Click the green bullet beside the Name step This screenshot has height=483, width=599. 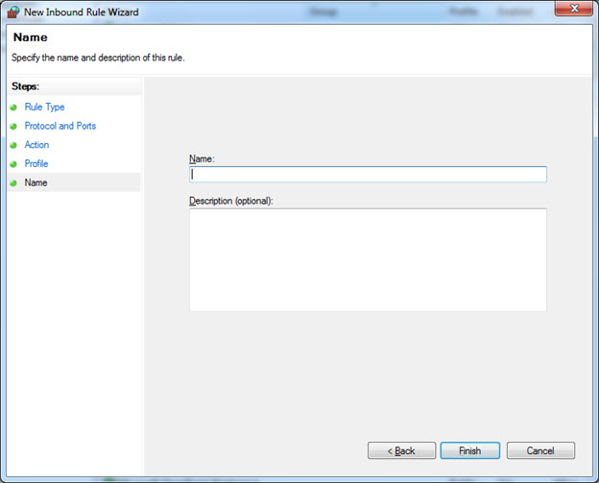coord(13,183)
